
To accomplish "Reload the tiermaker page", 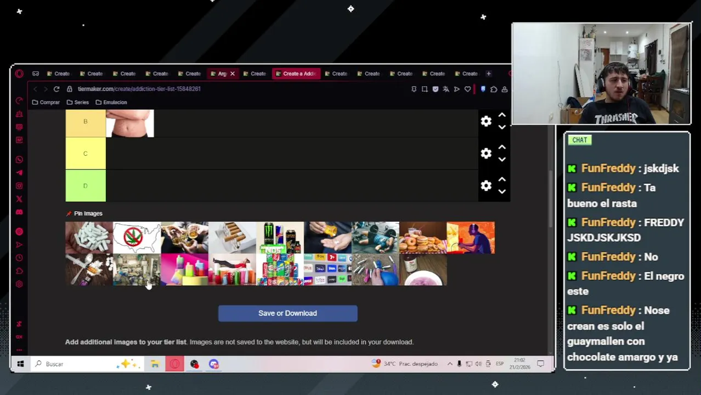I will [56, 89].
